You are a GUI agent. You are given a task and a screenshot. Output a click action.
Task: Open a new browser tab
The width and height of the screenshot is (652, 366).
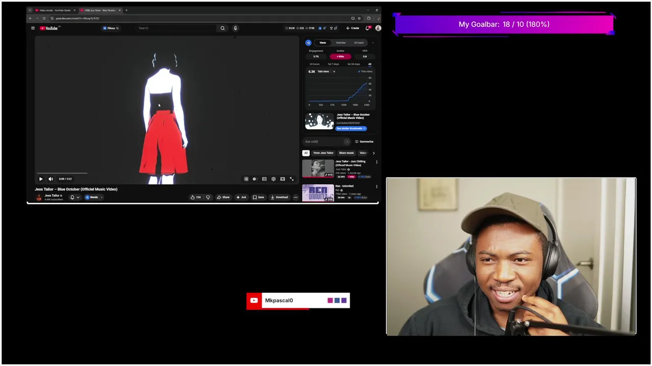(x=126, y=10)
